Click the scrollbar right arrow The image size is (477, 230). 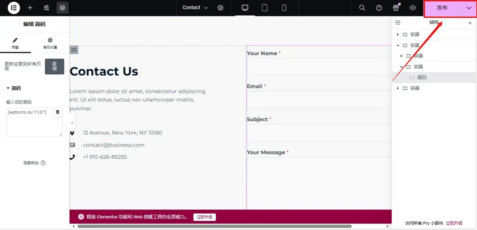point(387,227)
